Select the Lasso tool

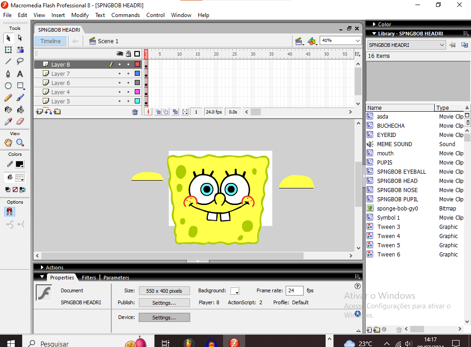click(x=20, y=62)
